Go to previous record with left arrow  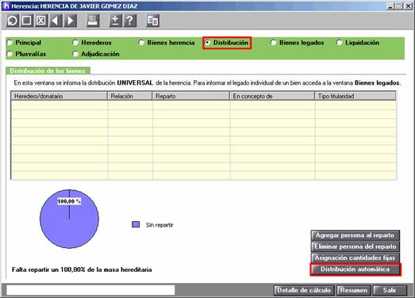point(56,21)
